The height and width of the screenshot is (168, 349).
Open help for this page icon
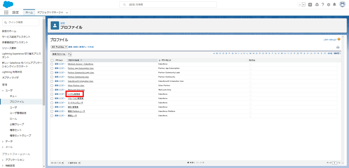pyautogui.click(x=339, y=39)
